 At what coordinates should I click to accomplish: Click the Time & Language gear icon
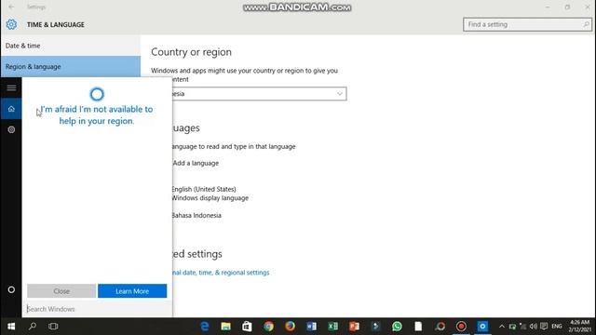[11, 24]
